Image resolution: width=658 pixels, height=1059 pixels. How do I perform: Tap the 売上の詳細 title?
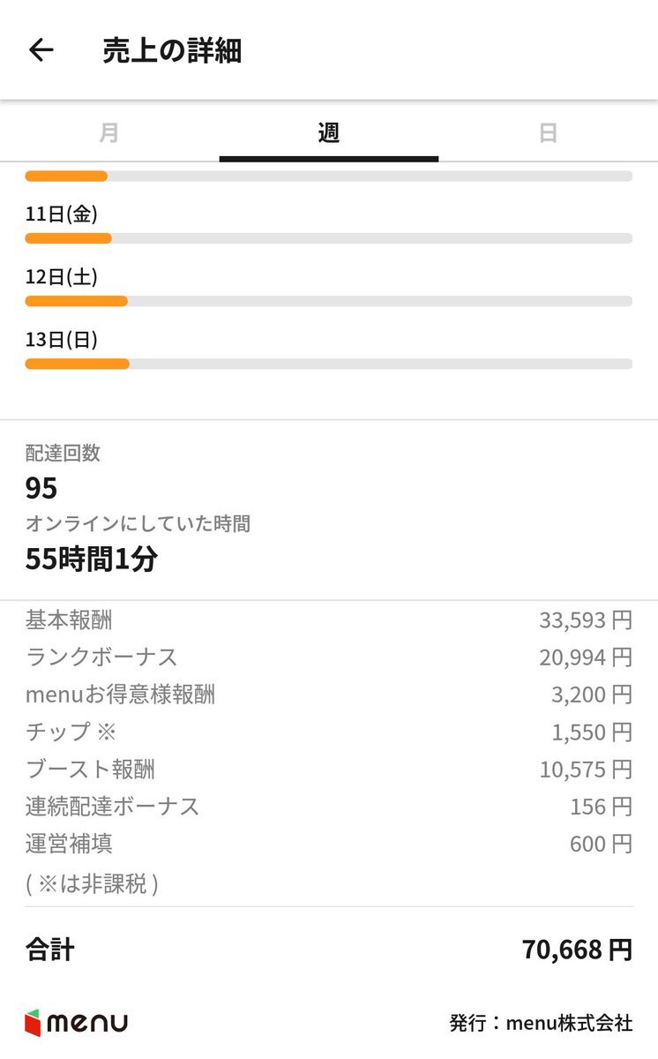coord(172,51)
